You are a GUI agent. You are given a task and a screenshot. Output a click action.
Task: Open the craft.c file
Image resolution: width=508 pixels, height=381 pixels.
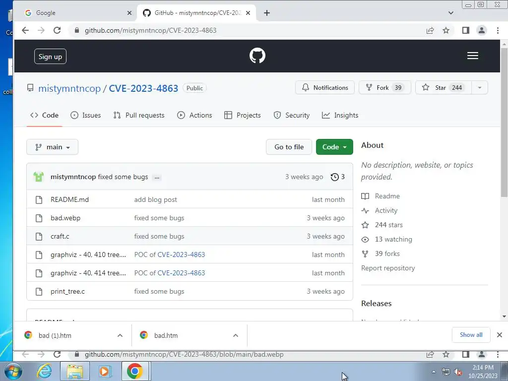click(x=60, y=237)
